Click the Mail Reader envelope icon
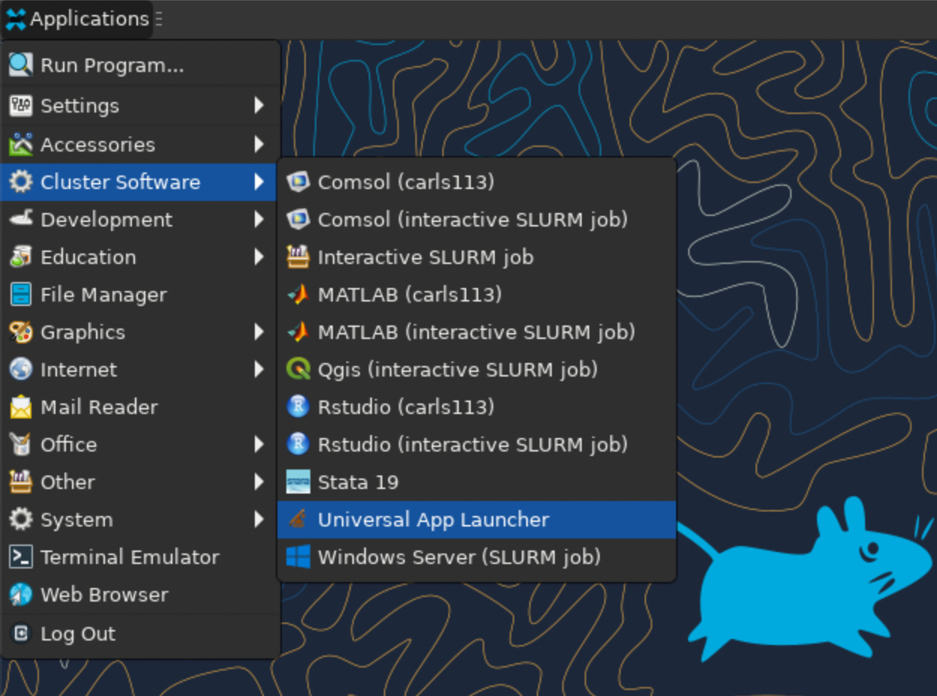This screenshot has width=937, height=696. click(x=20, y=406)
